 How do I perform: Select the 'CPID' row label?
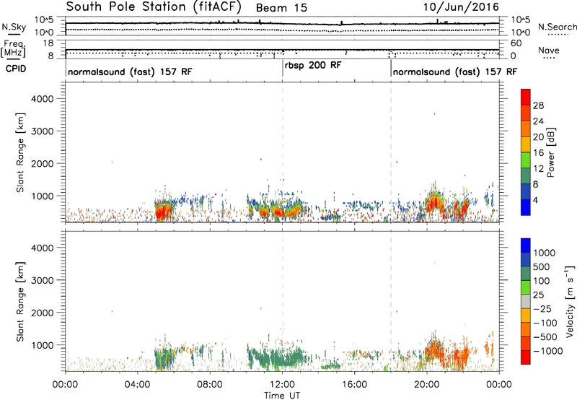tap(16, 69)
